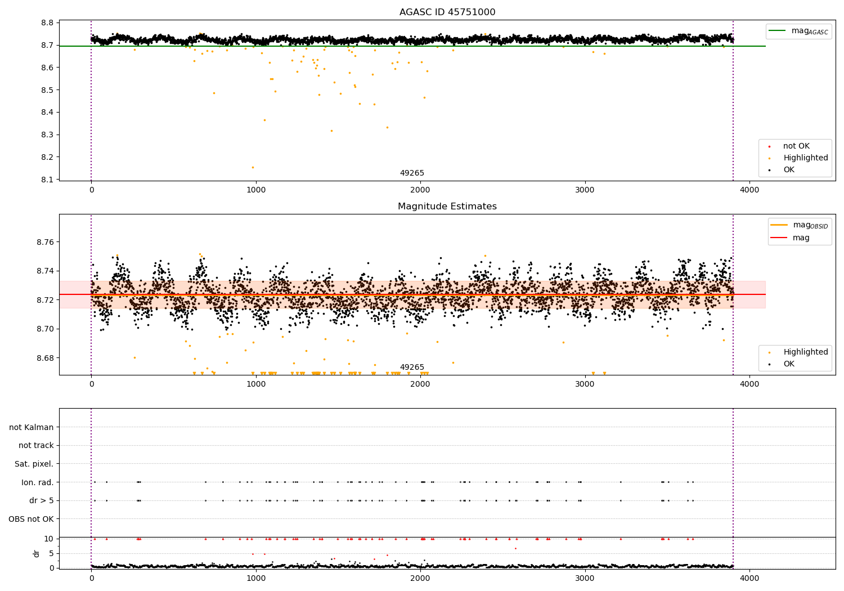This screenshot has width=844, height=591.
Task: Click the 8.74 y-axis tick label
Action: [x=45, y=271]
